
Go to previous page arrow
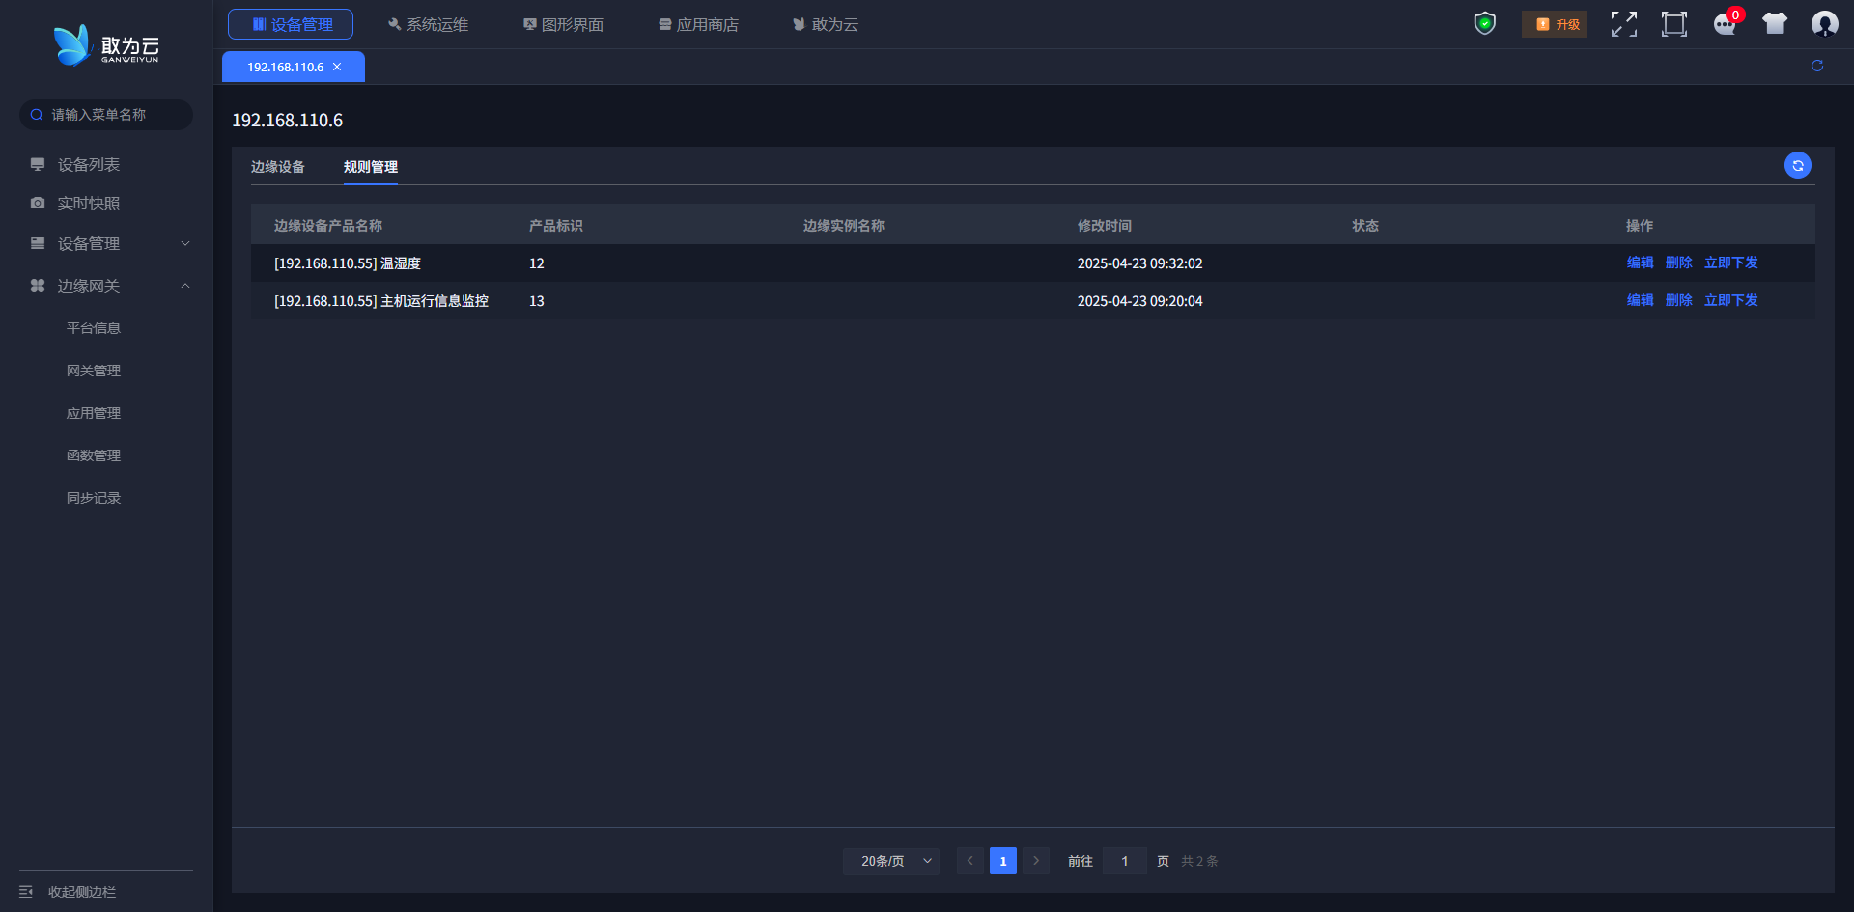pos(970,861)
